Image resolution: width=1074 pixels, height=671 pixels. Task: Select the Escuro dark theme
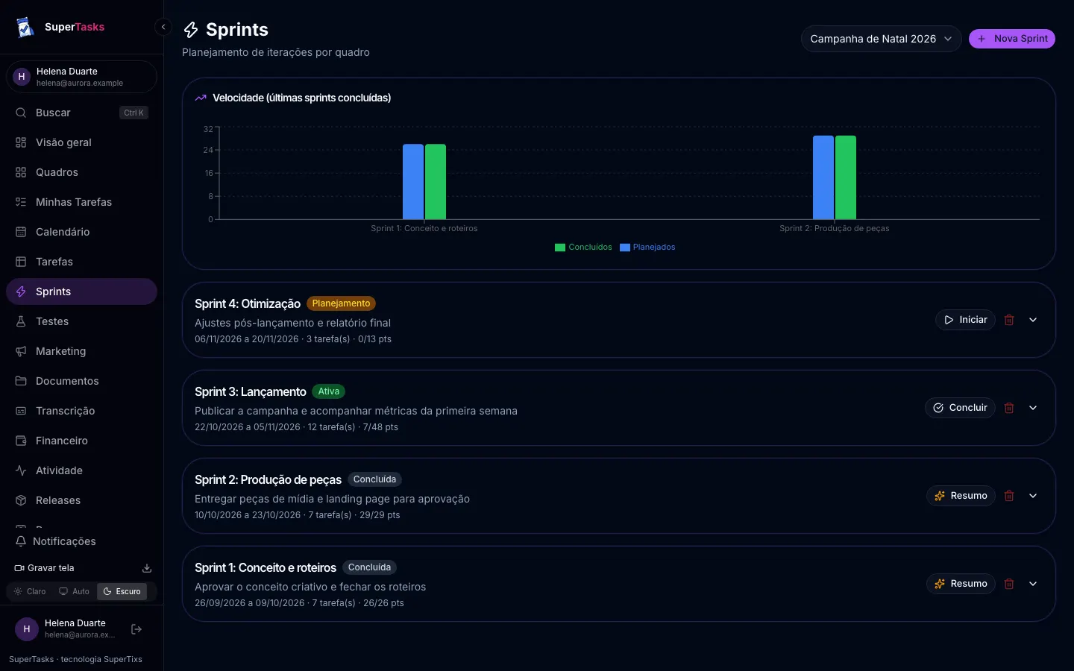coord(122,591)
